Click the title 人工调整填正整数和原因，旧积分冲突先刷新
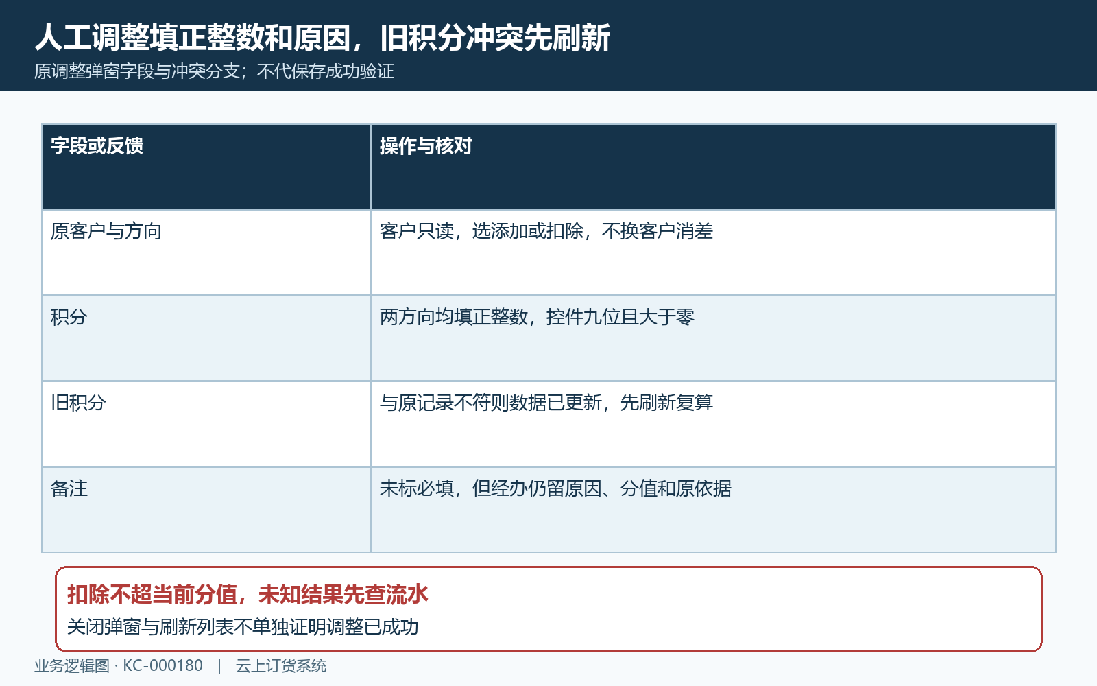The height and width of the screenshot is (686, 1097). click(x=322, y=38)
